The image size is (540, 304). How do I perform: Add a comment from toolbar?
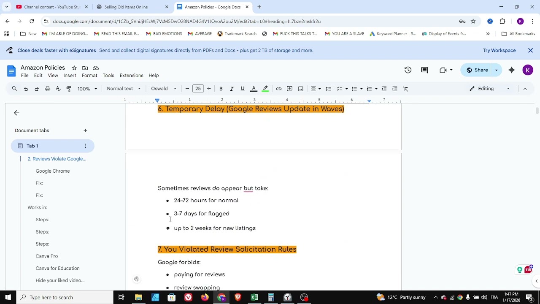(289, 89)
